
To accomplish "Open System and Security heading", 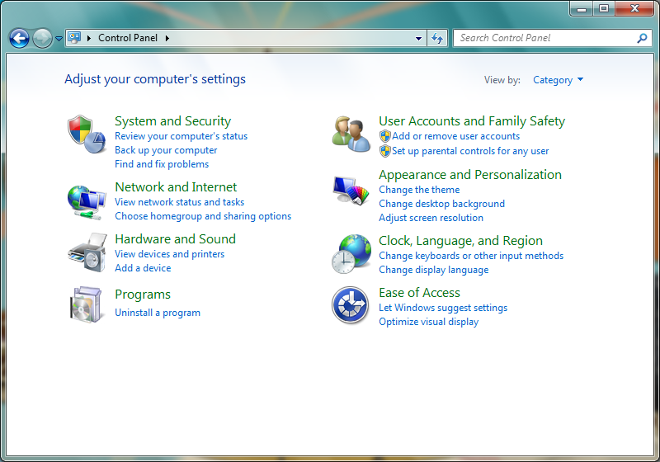I will pos(172,121).
